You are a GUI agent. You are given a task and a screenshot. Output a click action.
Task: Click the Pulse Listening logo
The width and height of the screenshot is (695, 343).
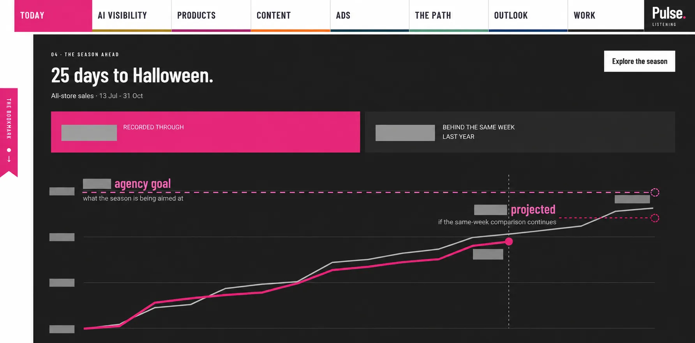pos(669,16)
